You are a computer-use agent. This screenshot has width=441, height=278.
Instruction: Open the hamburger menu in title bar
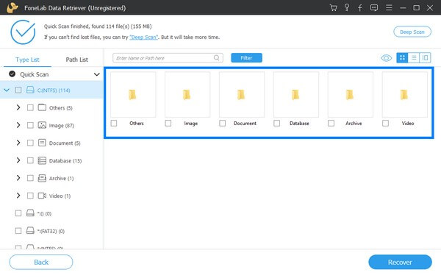click(389, 7)
